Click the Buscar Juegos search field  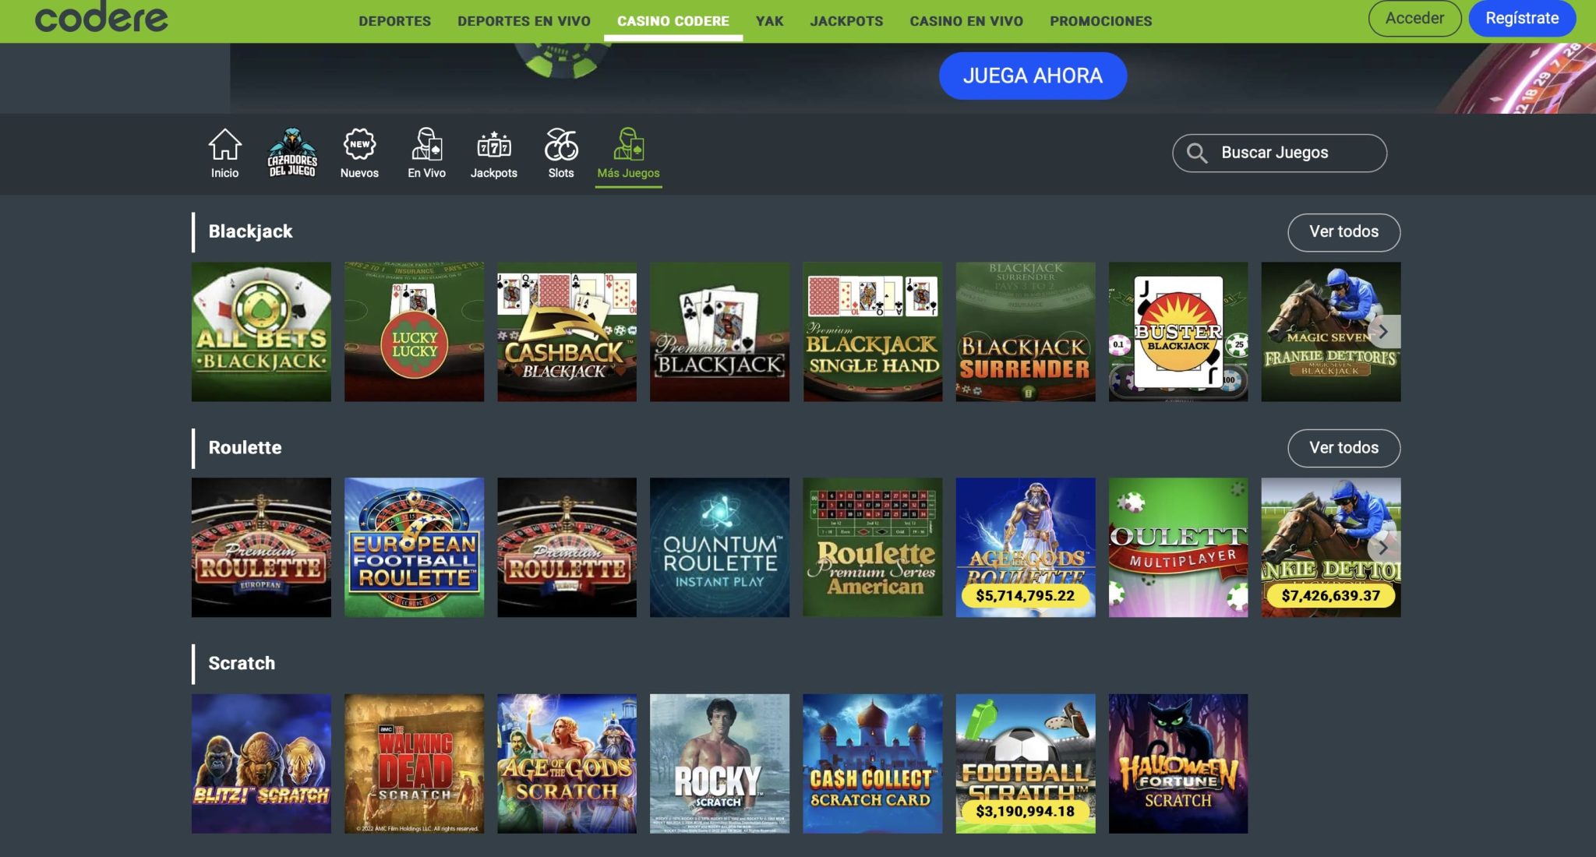point(1280,153)
